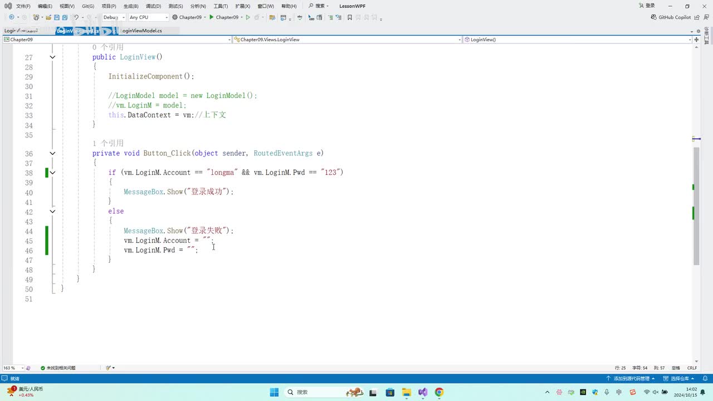Screen dimensions: 713x401
Task: Switch to the LoginView.xaml tab
Action: tap(21, 31)
